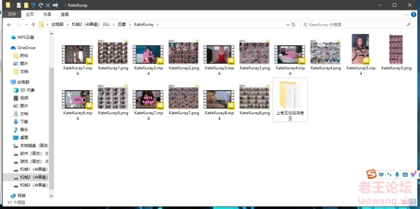420x209 pixels.
Task: Click the Undo icon in title bar
Action: coord(33,5)
